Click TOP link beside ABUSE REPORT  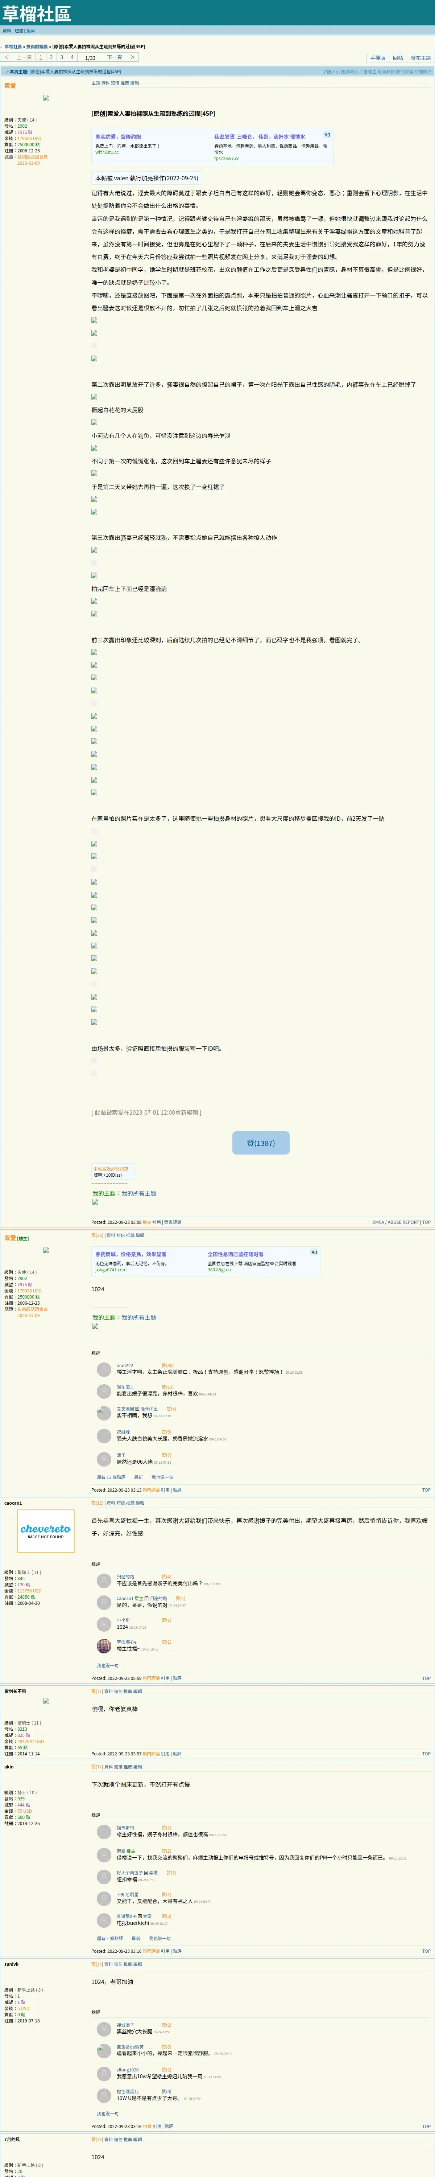click(x=427, y=1222)
